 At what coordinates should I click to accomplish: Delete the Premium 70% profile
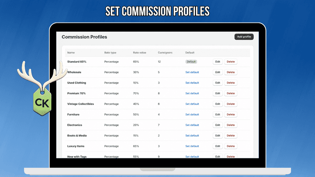pos(231,93)
